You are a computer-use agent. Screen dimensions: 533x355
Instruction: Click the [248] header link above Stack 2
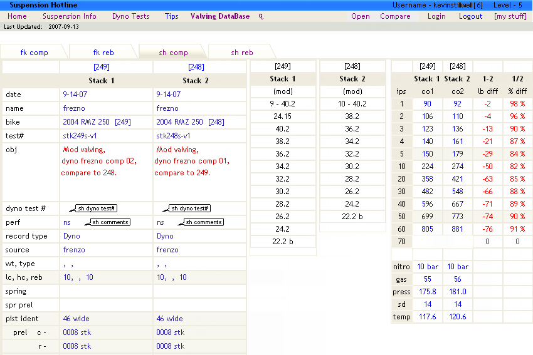point(196,67)
